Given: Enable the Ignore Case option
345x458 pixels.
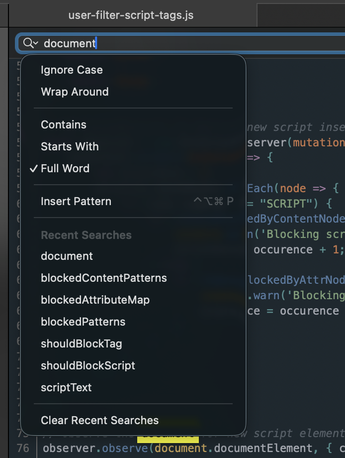Looking at the screenshot, I should click(x=72, y=70).
